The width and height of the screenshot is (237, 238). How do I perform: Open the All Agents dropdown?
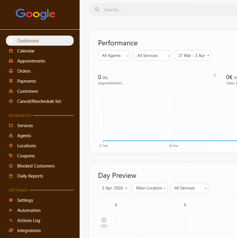coord(114,55)
